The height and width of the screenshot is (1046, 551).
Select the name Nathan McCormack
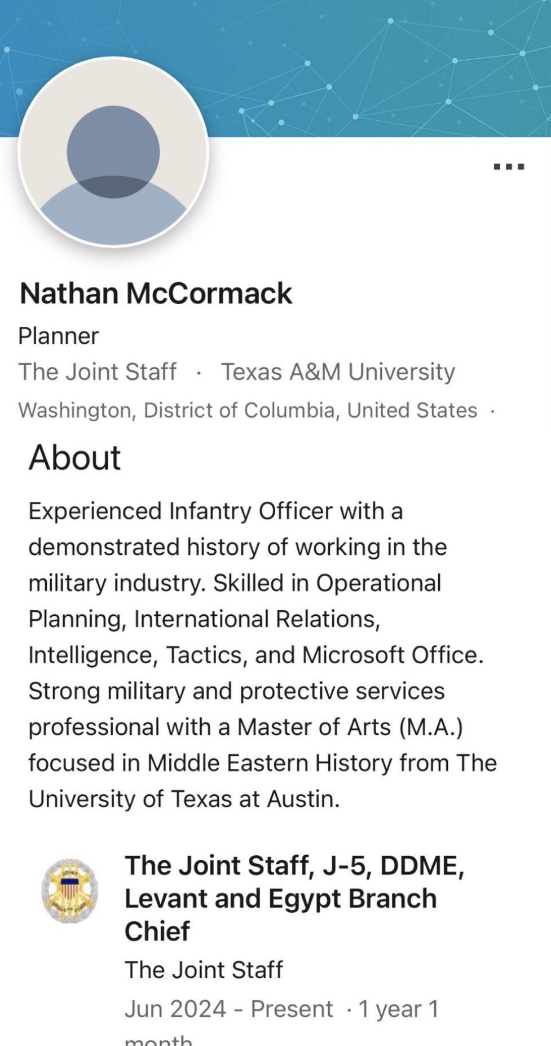click(x=156, y=294)
